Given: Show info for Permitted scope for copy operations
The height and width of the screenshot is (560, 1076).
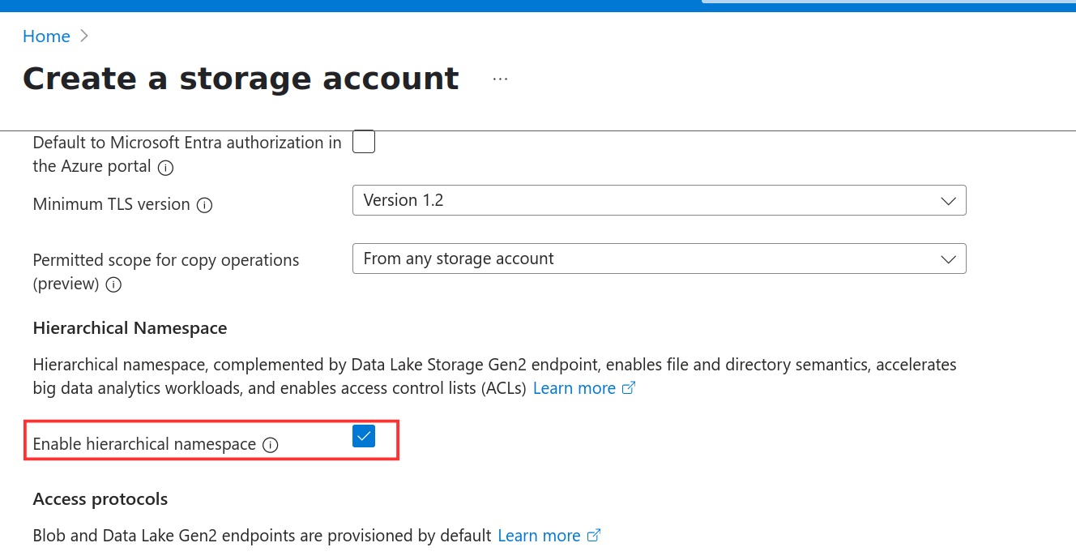Looking at the screenshot, I should tap(113, 285).
